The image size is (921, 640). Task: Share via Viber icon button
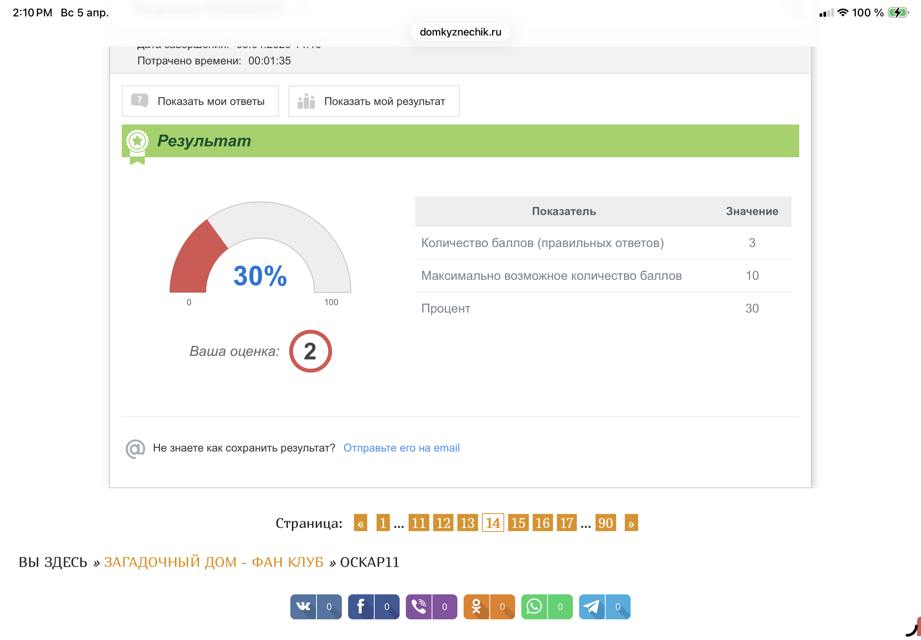[419, 606]
